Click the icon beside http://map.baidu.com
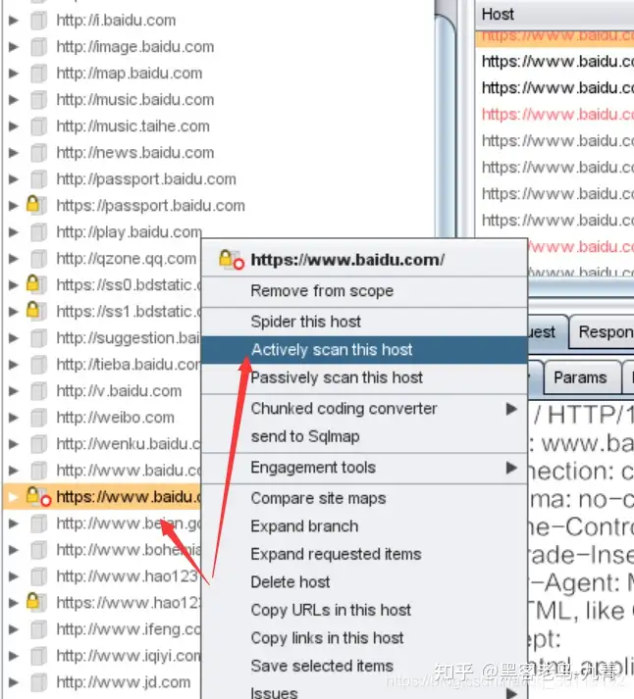The height and width of the screenshot is (699, 634). [x=38, y=74]
